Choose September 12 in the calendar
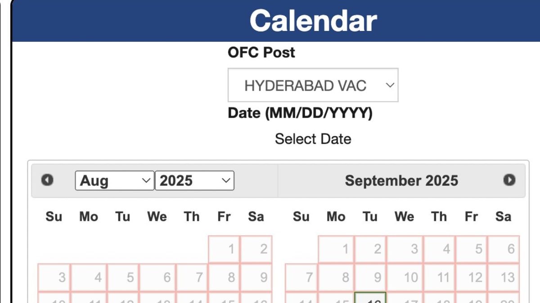 tap(472, 277)
